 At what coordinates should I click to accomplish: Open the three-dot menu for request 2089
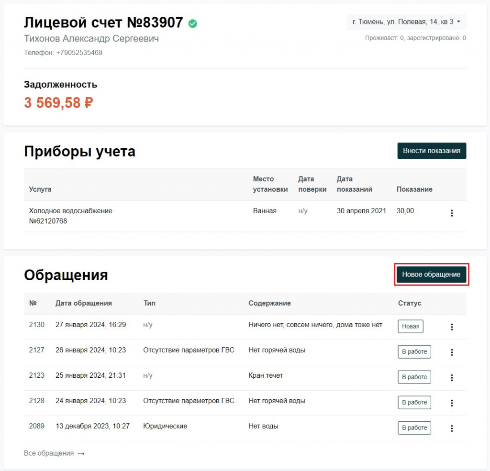(x=452, y=428)
